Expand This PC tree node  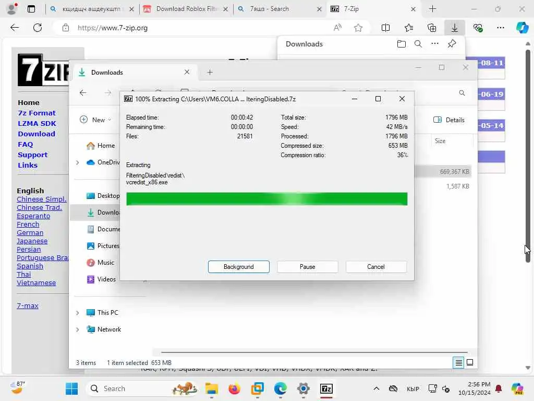(78, 313)
